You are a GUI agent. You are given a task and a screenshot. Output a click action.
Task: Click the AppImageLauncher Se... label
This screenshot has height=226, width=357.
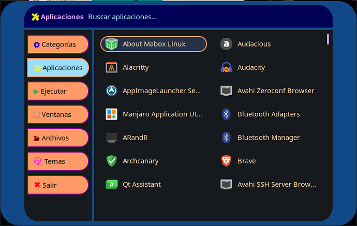(x=161, y=91)
